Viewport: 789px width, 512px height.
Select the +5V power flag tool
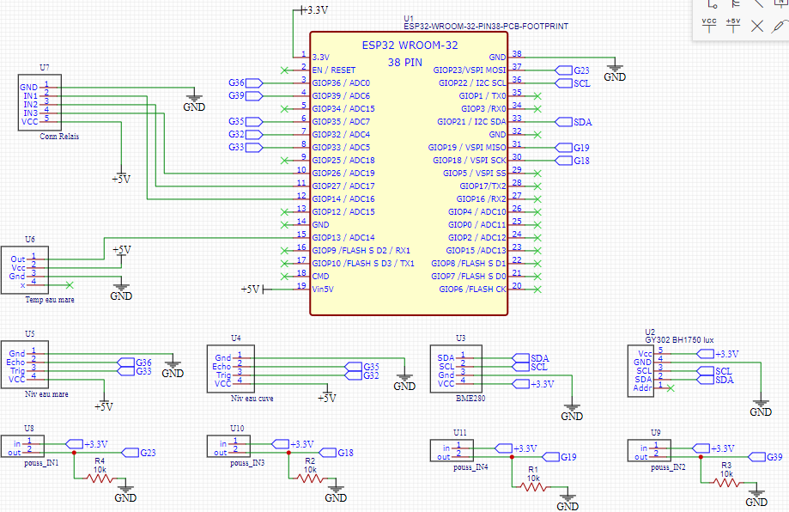pyautogui.click(x=733, y=25)
